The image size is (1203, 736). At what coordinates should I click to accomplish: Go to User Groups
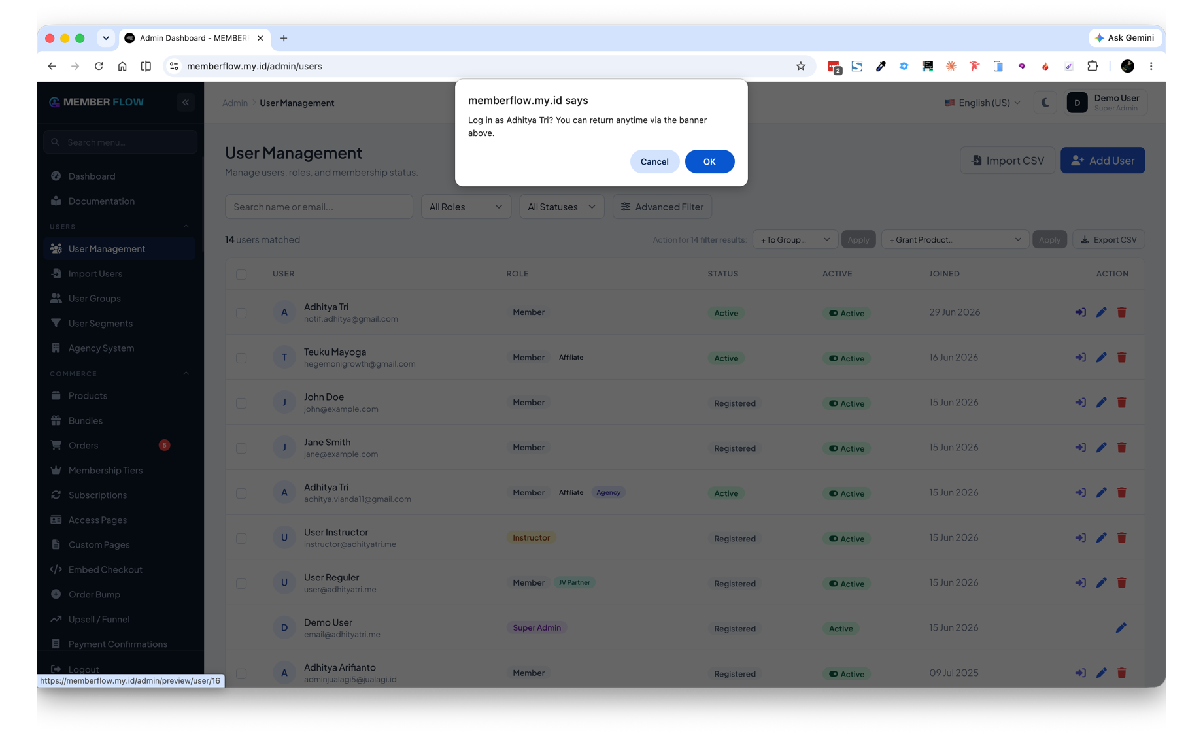click(x=120, y=298)
